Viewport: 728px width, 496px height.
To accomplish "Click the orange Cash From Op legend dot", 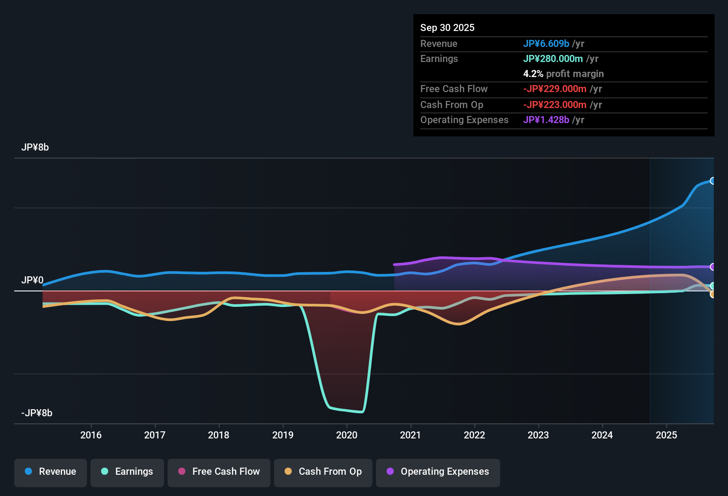I will 288,472.
